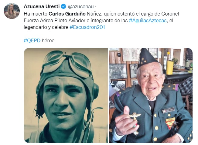The image size is (198, 145).
Task: Follow the #QEPD hashtag link
Action: (32, 40)
